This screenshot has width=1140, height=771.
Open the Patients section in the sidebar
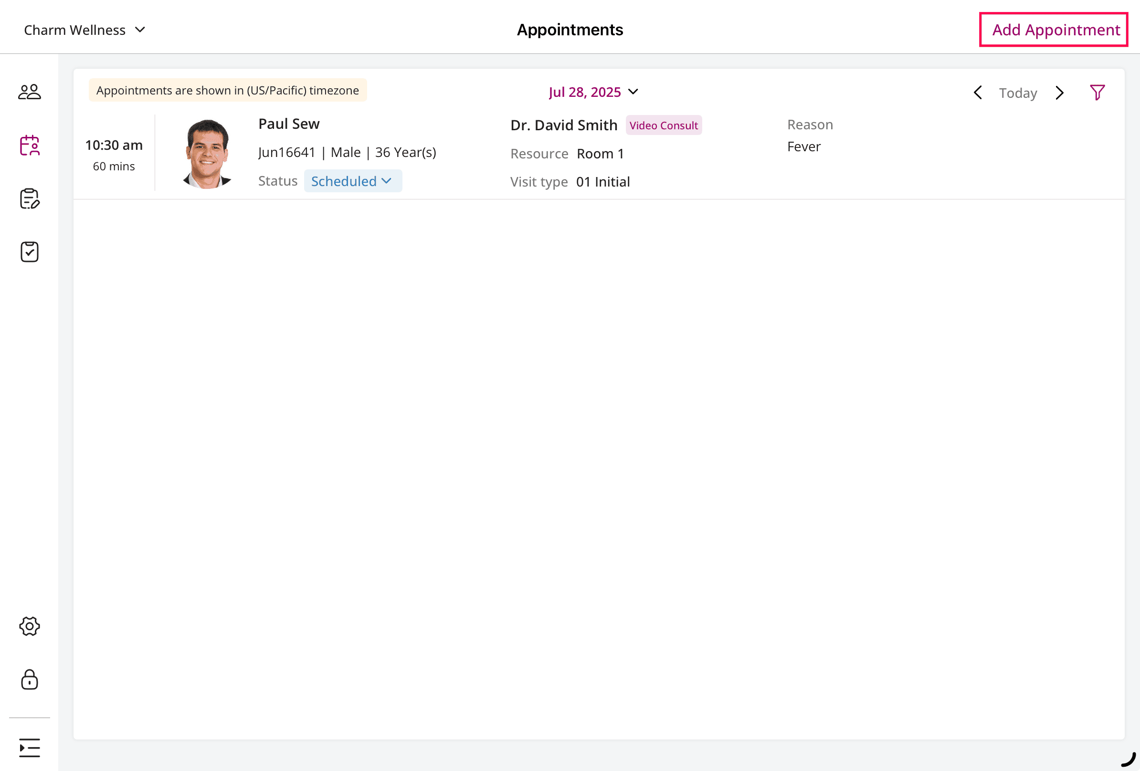(x=30, y=91)
